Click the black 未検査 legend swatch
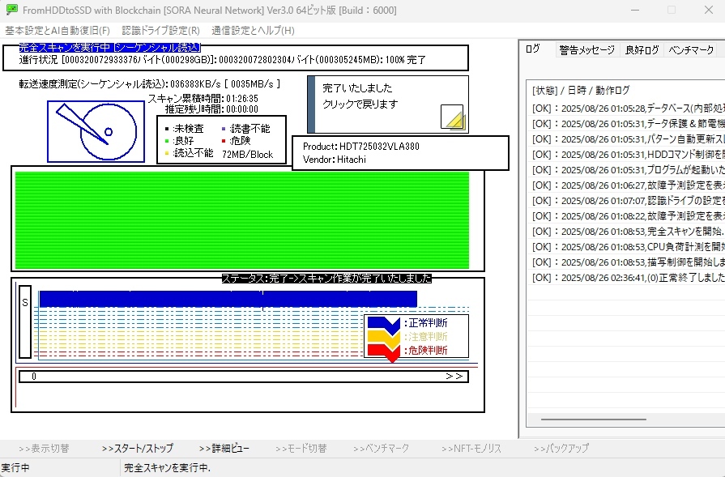Viewport: 725px width, 477px height. [x=167, y=129]
